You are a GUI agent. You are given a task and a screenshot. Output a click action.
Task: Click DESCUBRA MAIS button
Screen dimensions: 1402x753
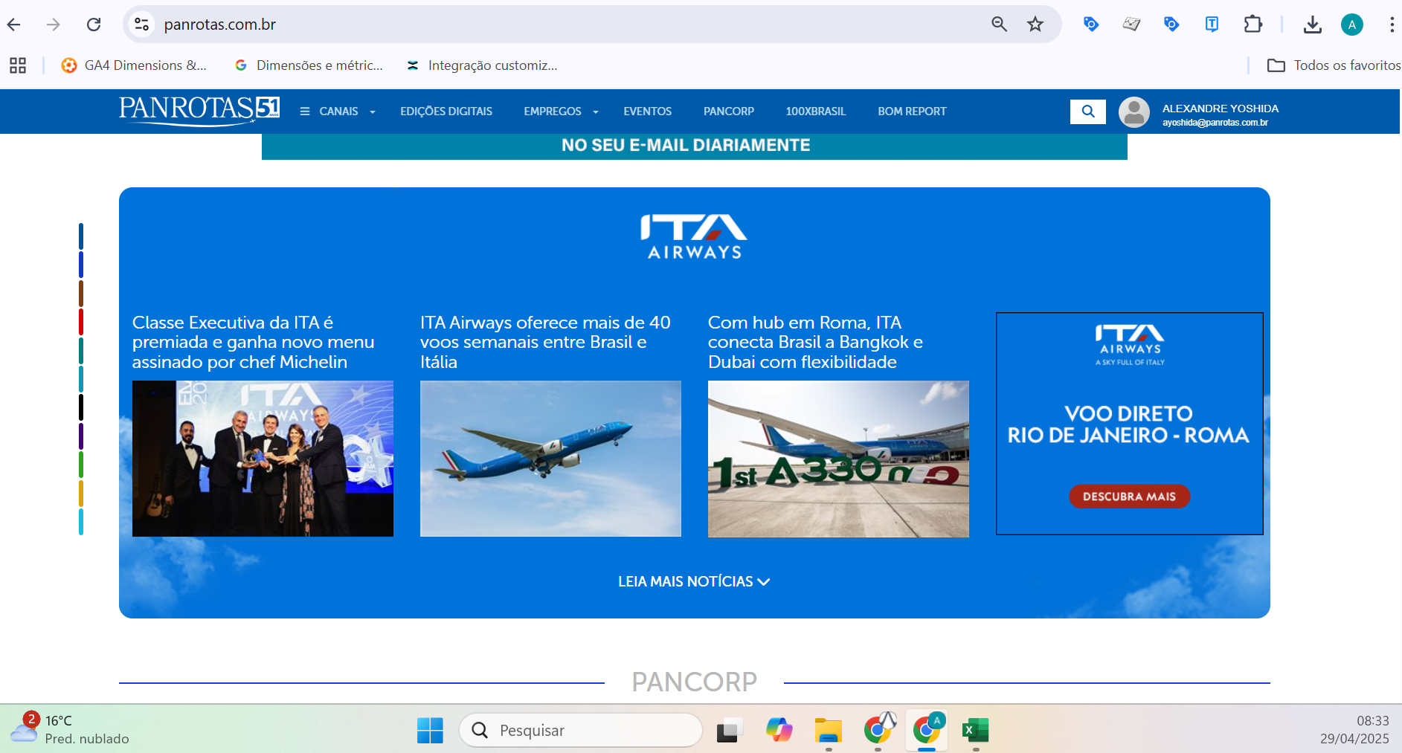(x=1129, y=497)
